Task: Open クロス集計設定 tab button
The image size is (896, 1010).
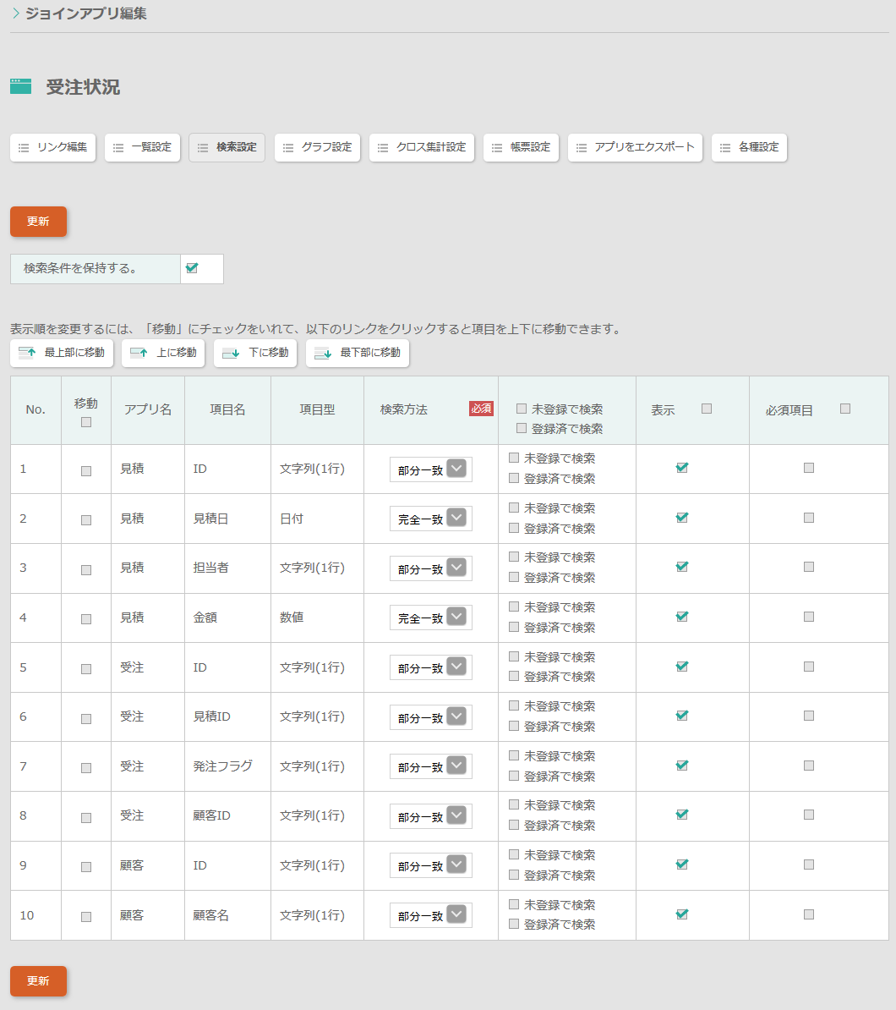Action: 422,147
